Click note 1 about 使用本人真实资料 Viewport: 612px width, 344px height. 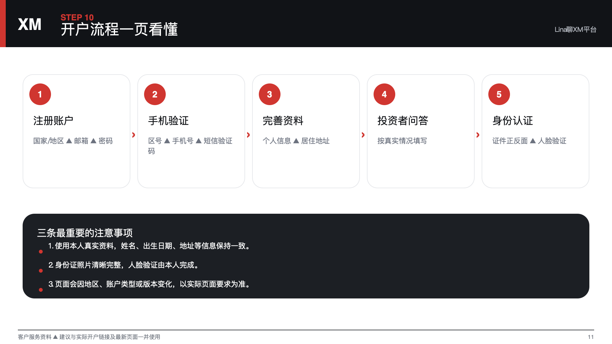pos(150,246)
